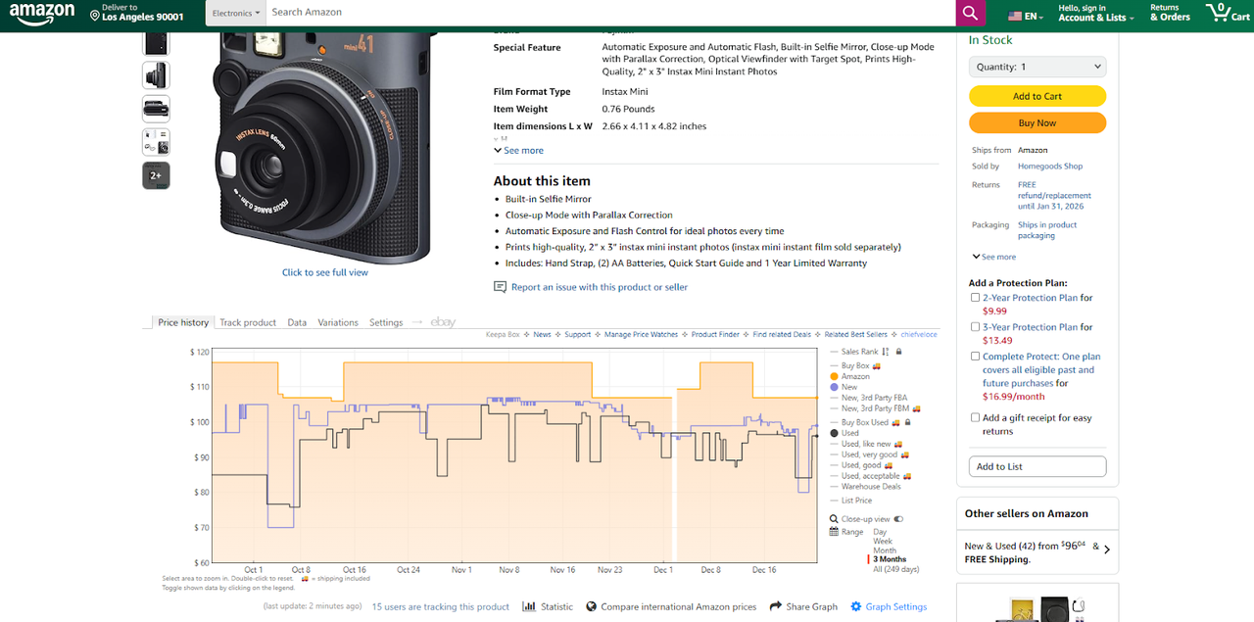Screen dimensions: 1254x622
Task: Click the Amazon search magnifier button
Action: [x=970, y=12]
